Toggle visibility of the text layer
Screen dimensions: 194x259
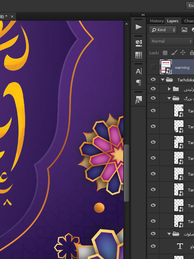153,246
